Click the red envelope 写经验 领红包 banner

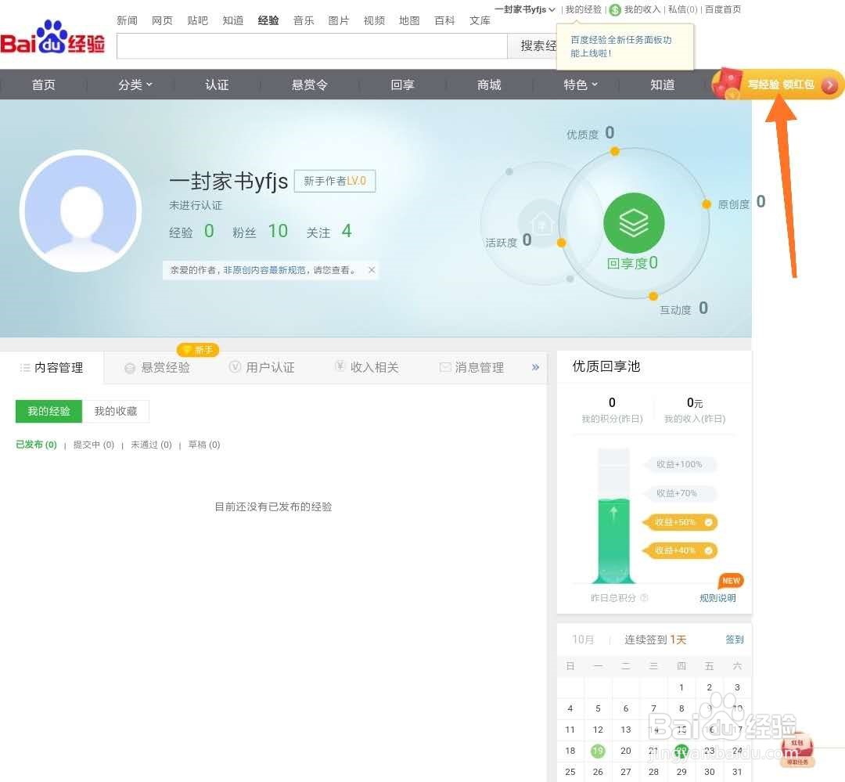tap(777, 85)
